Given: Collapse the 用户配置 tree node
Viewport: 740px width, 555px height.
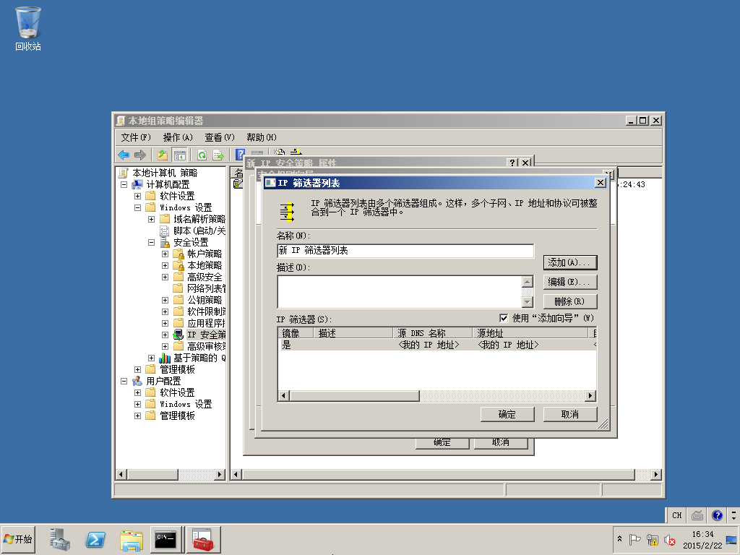Looking at the screenshot, I should 124,381.
